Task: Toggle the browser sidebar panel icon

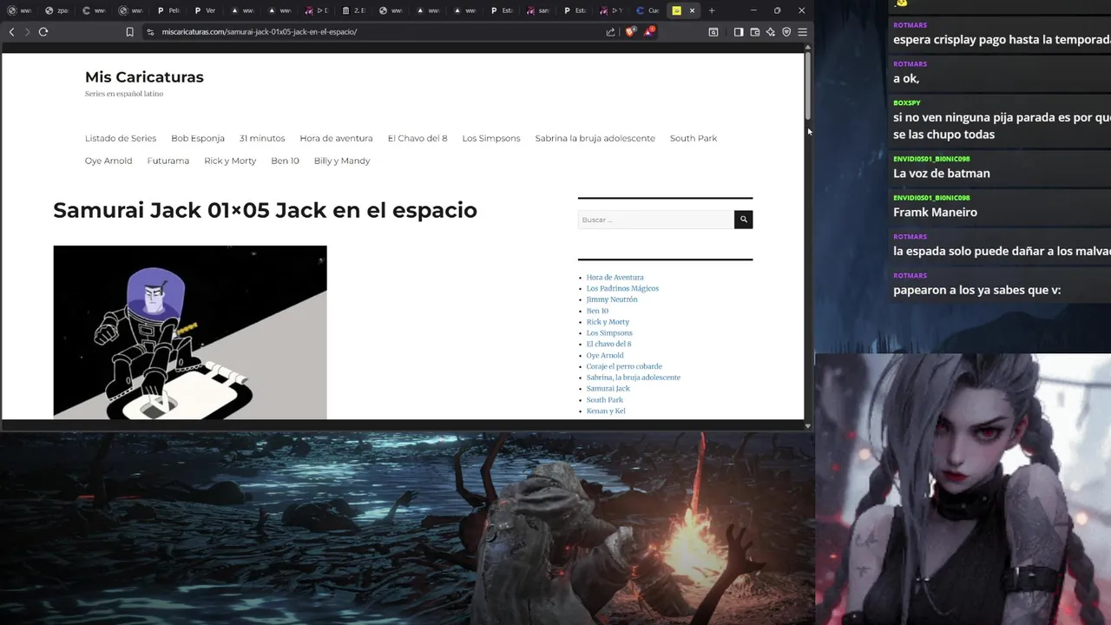Action: (x=738, y=32)
